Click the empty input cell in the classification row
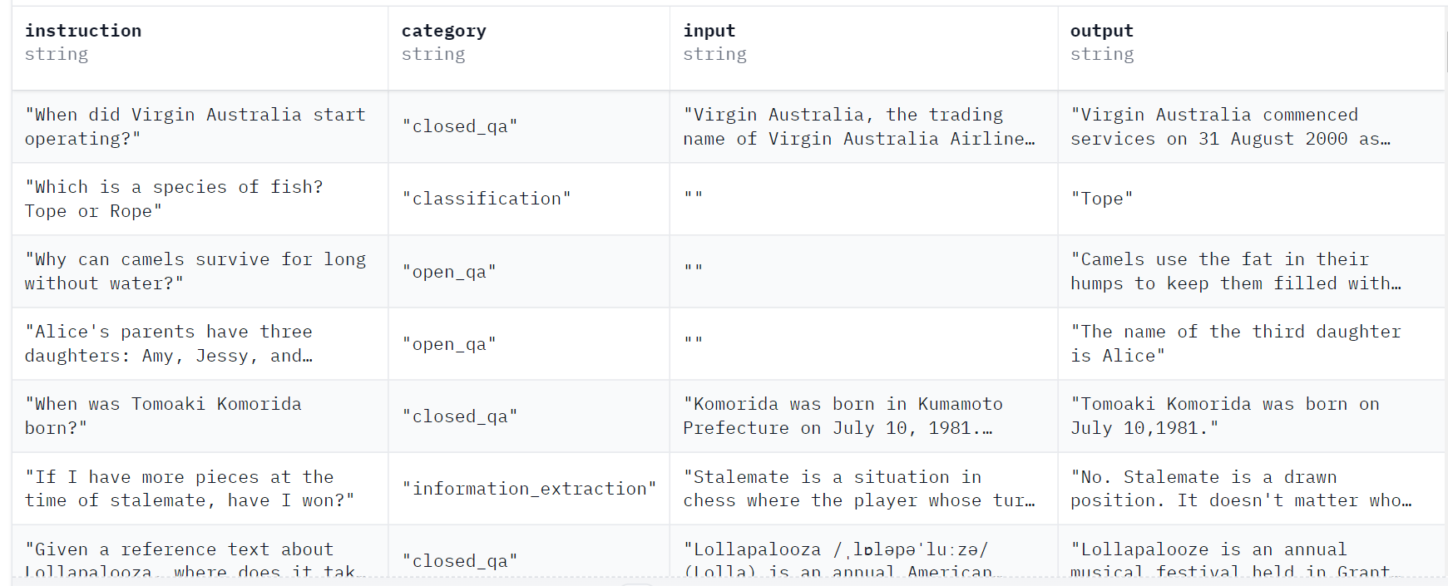This screenshot has height=586, width=1448. coord(863,199)
